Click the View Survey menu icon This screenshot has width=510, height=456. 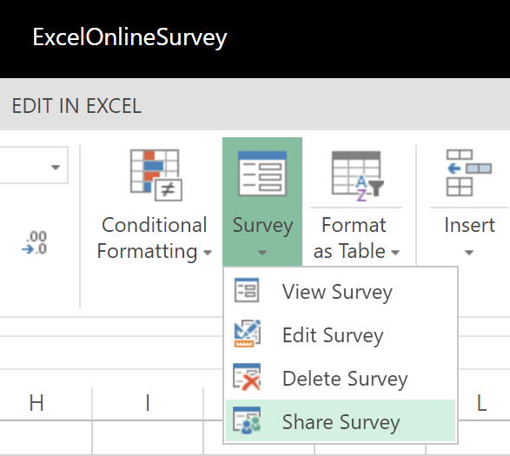point(247,290)
